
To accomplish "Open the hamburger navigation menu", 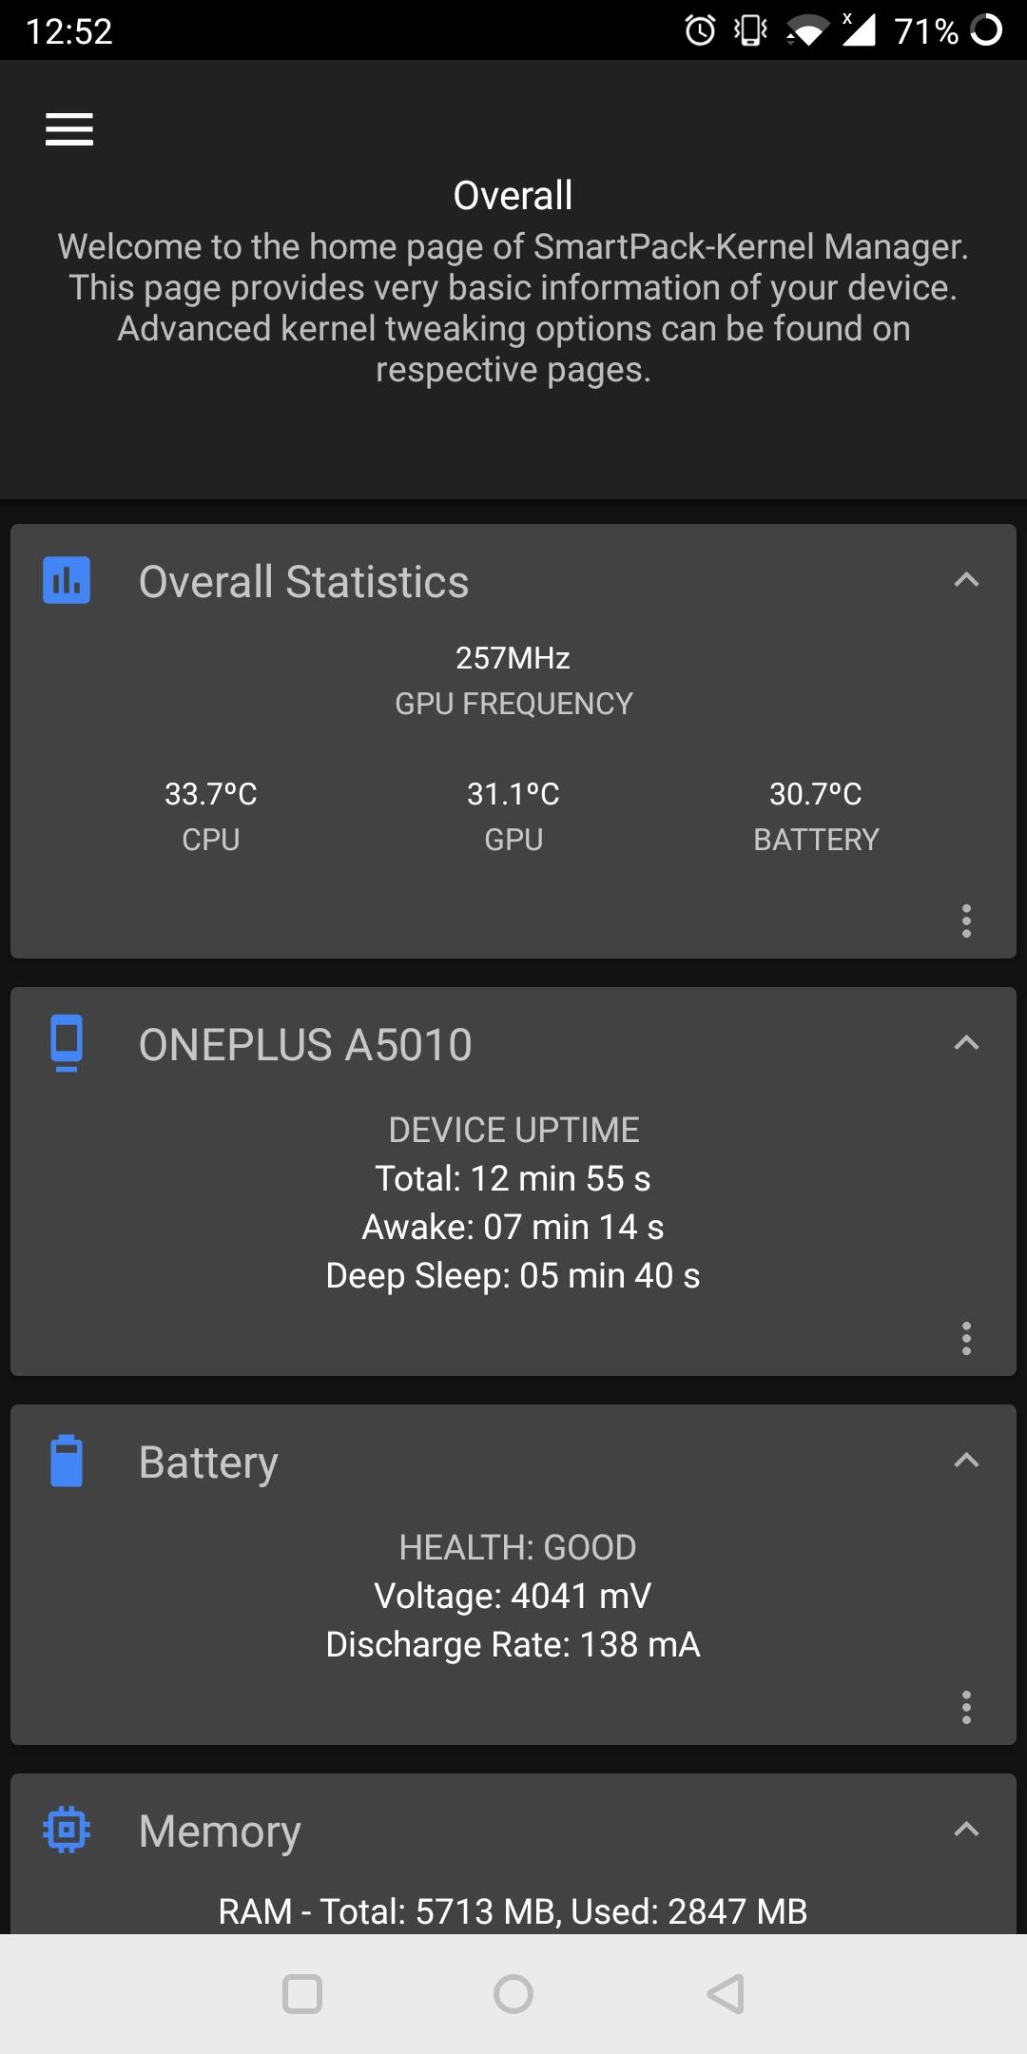I will tap(69, 129).
